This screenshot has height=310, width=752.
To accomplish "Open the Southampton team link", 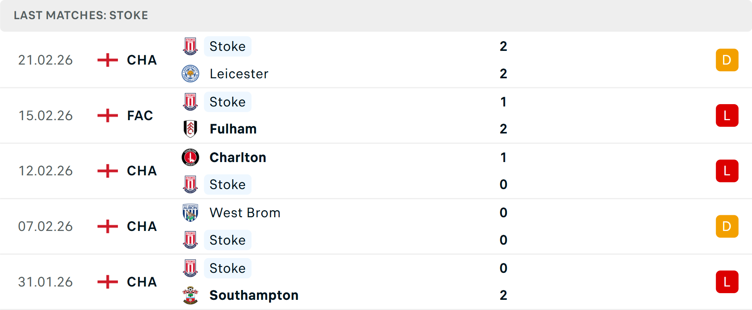I will 254,295.
